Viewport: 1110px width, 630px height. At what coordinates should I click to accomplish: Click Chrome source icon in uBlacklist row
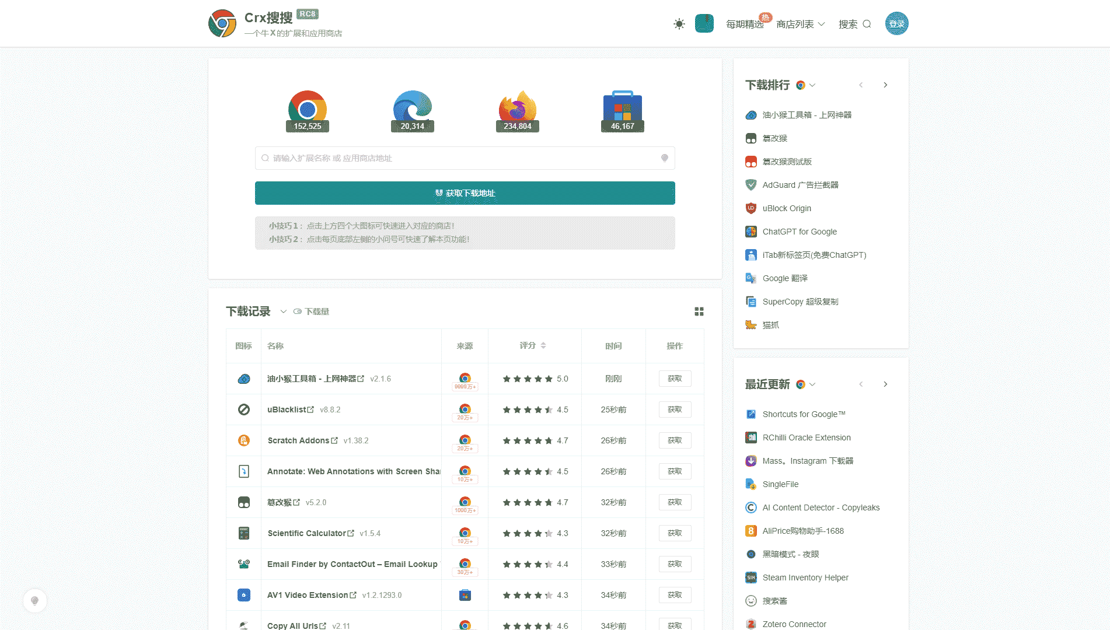(465, 409)
